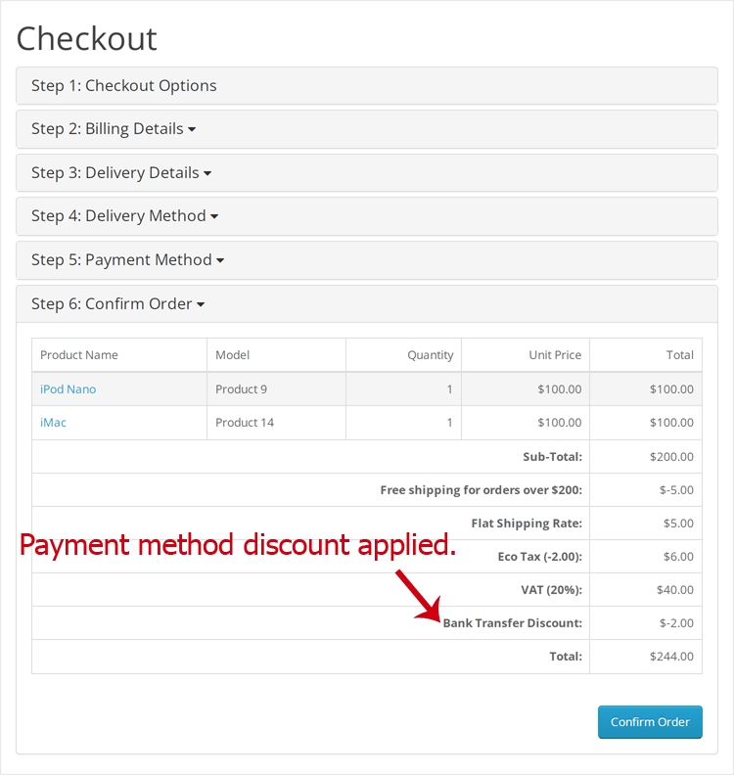Click the Unit Price column header
This screenshot has width=734, height=775.
point(555,355)
